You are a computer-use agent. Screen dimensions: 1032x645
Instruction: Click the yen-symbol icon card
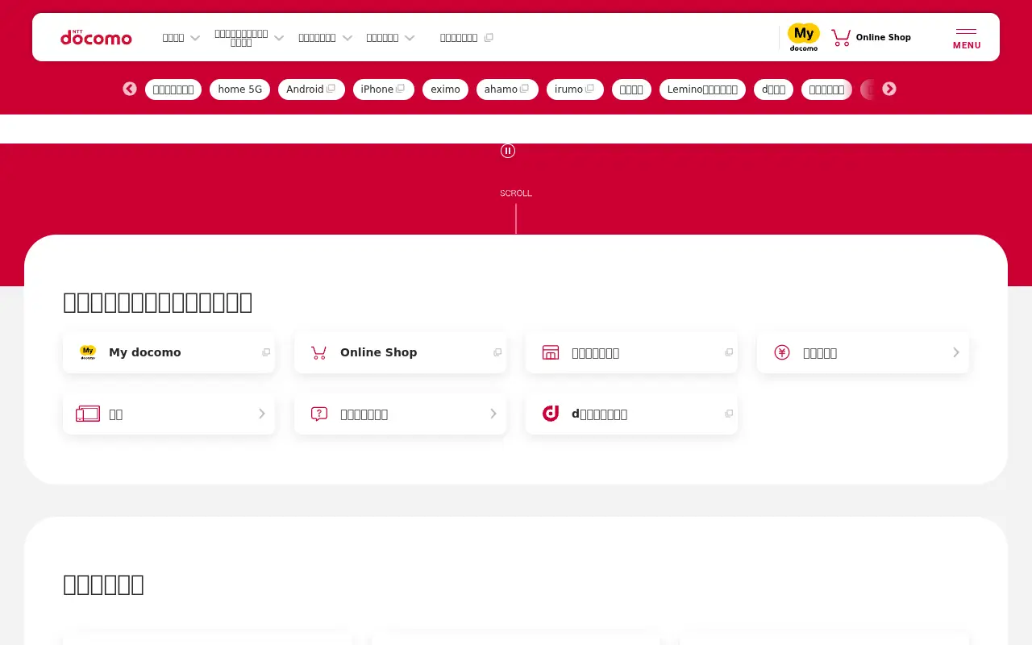pos(863,352)
